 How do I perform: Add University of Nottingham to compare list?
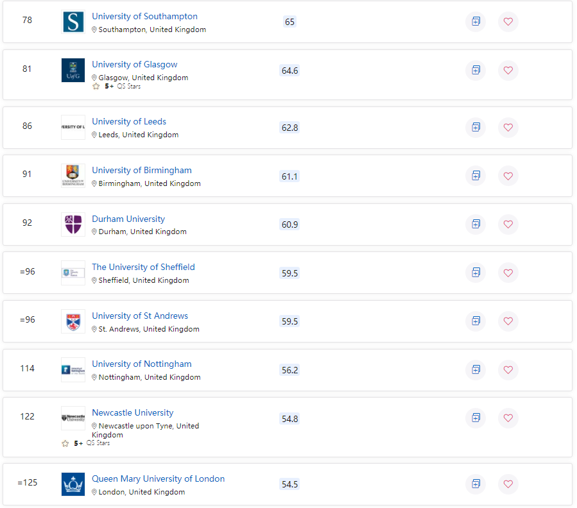(476, 369)
